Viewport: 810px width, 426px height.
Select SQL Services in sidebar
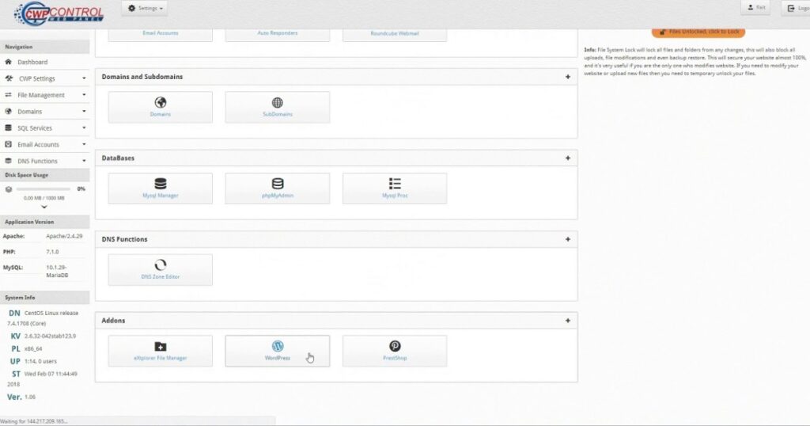[35, 128]
